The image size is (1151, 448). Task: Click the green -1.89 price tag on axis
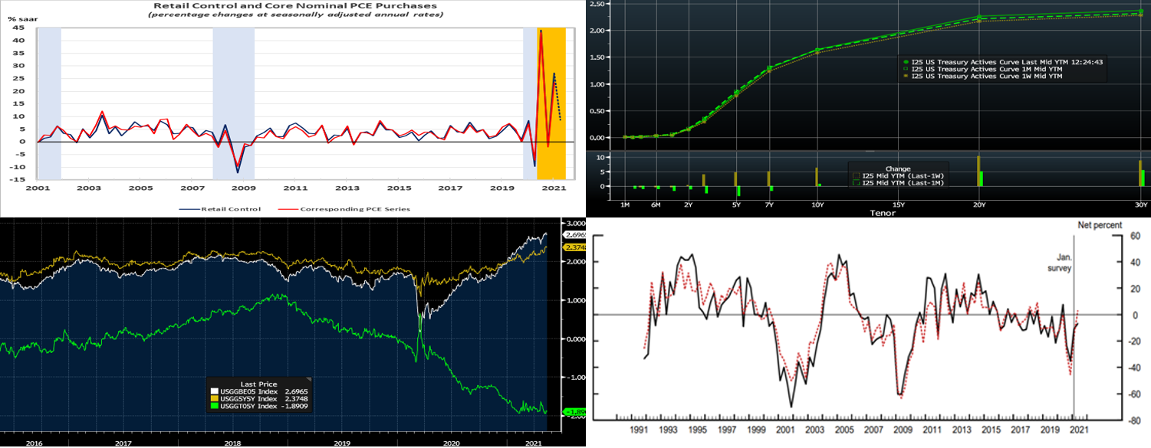(x=574, y=413)
